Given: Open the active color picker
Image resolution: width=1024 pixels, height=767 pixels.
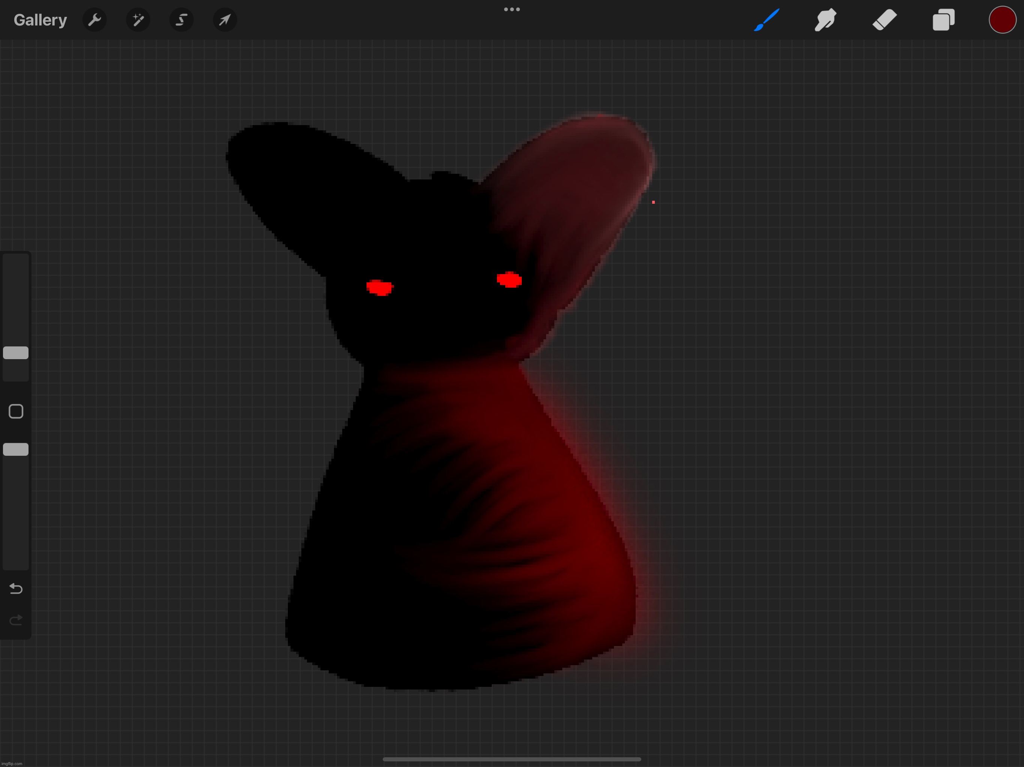Looking at the screenshot, I should click(1002, 20).
